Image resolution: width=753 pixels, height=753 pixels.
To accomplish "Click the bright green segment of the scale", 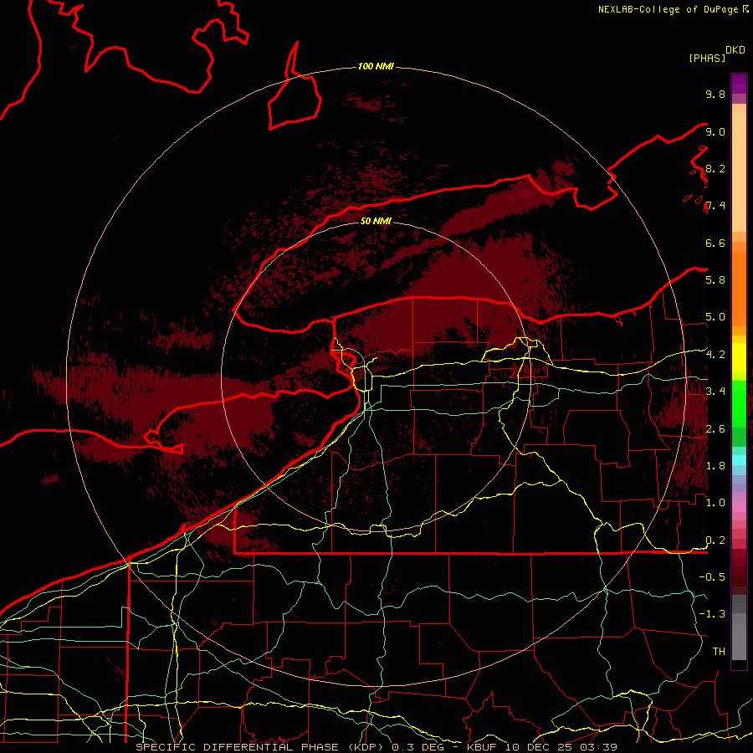I will [739, 404].
